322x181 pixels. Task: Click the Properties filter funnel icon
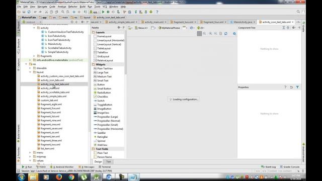(x=297, y=87)
